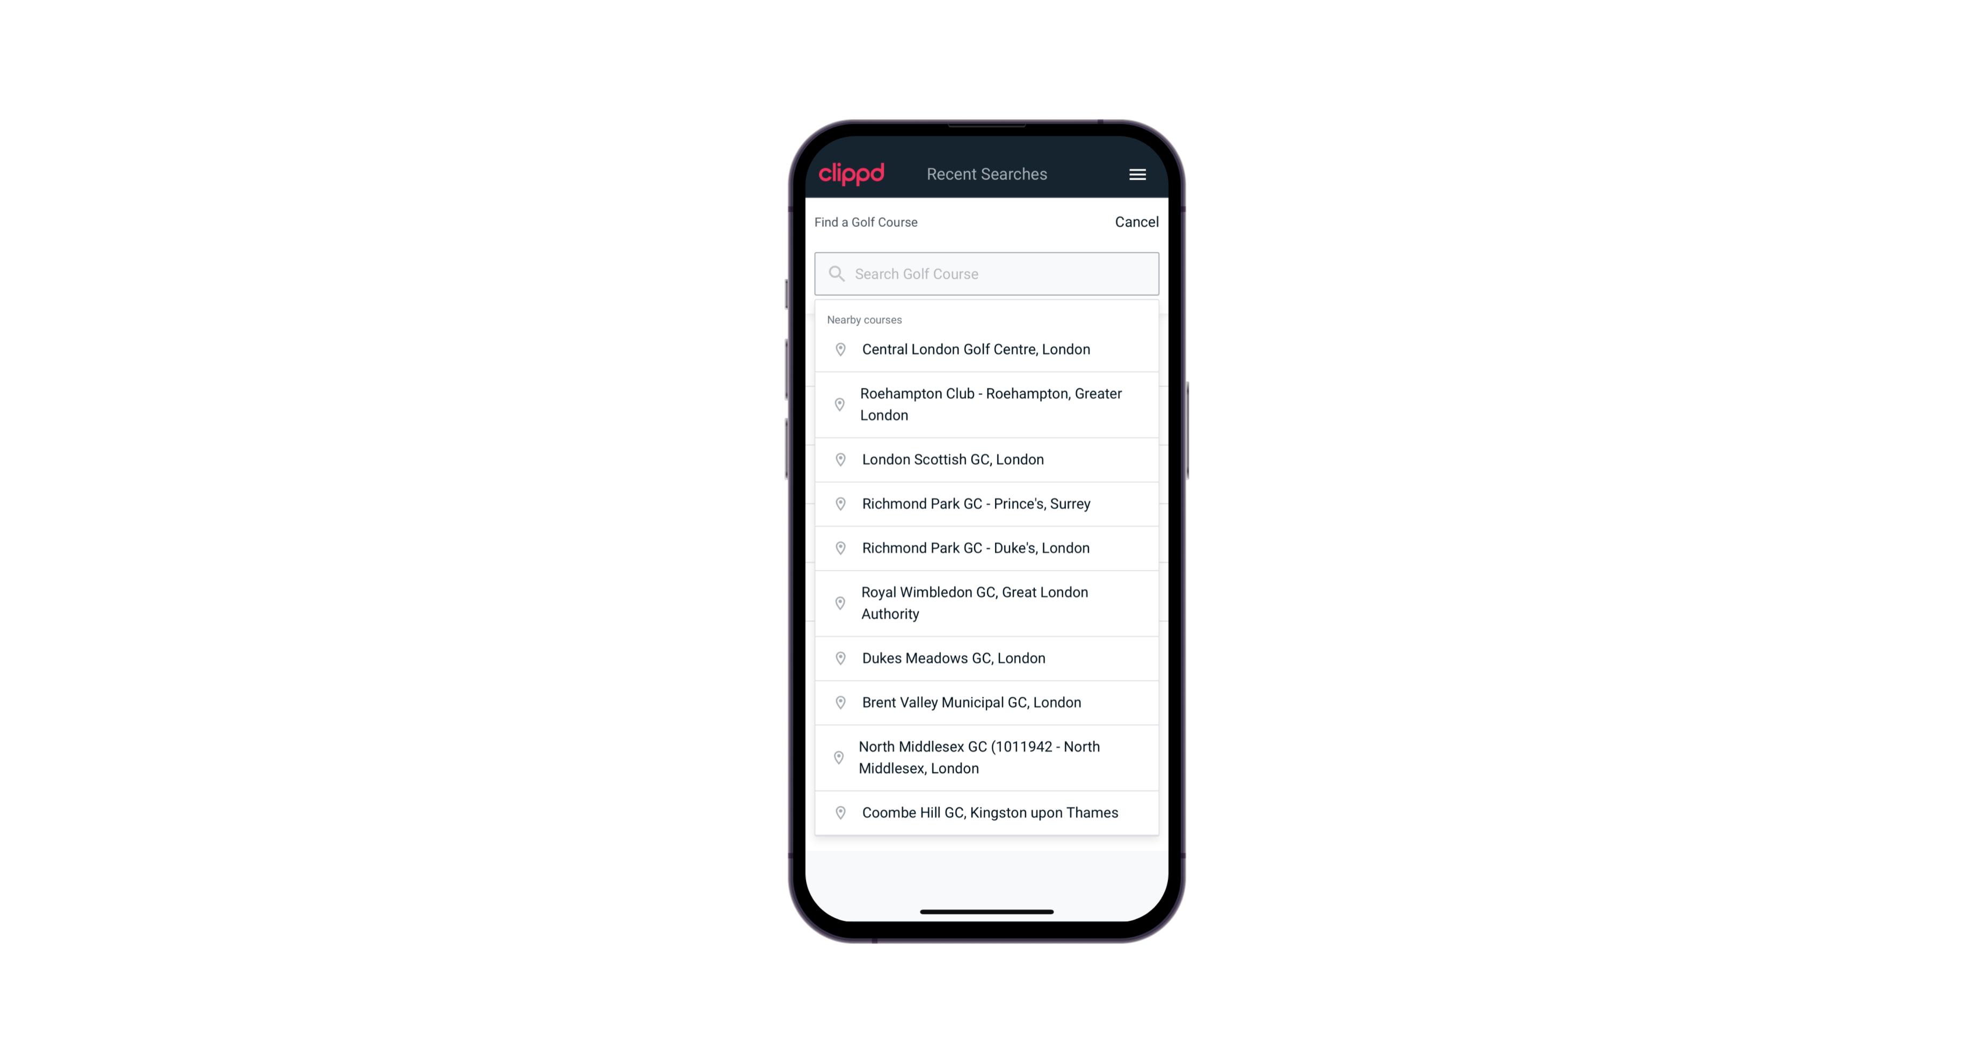Select Roehampton Club from nearby courses list
Screen dimensions: 1975x1063
[986, 404]
